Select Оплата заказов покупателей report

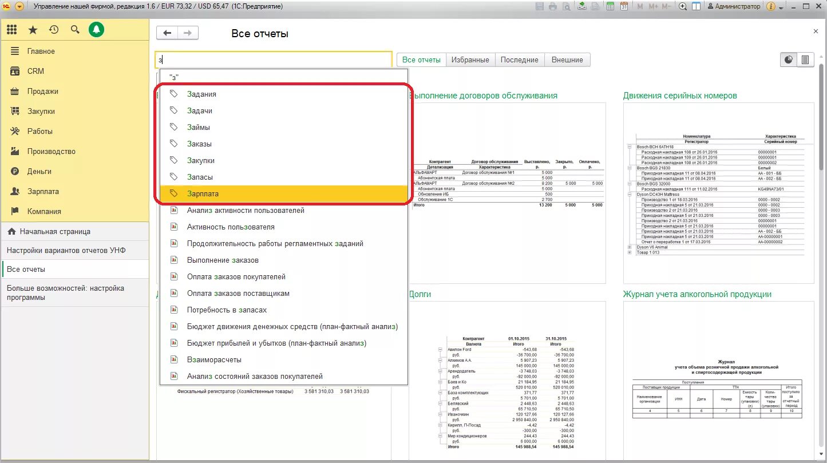coord(284,276)
